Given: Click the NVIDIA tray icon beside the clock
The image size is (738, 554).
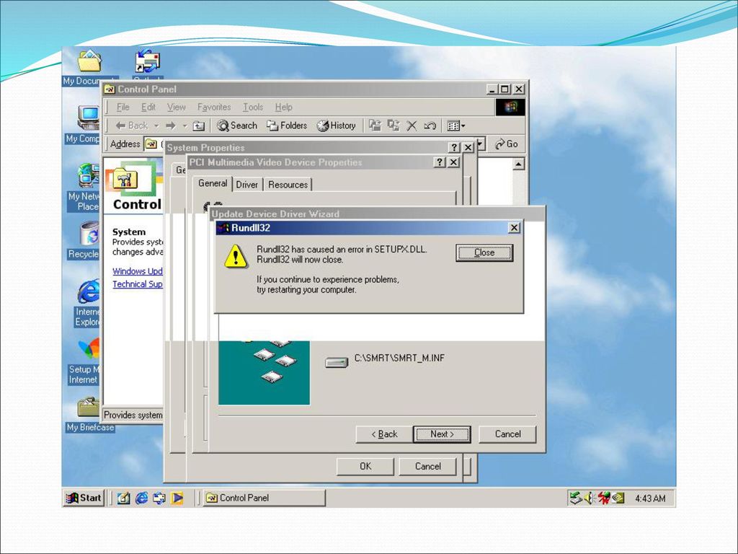Looking at the screenshot, I should [x=618, y=498].
